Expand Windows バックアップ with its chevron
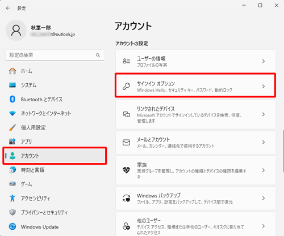Viewport: 284px width, 236px height. click(x=264, y=198)
